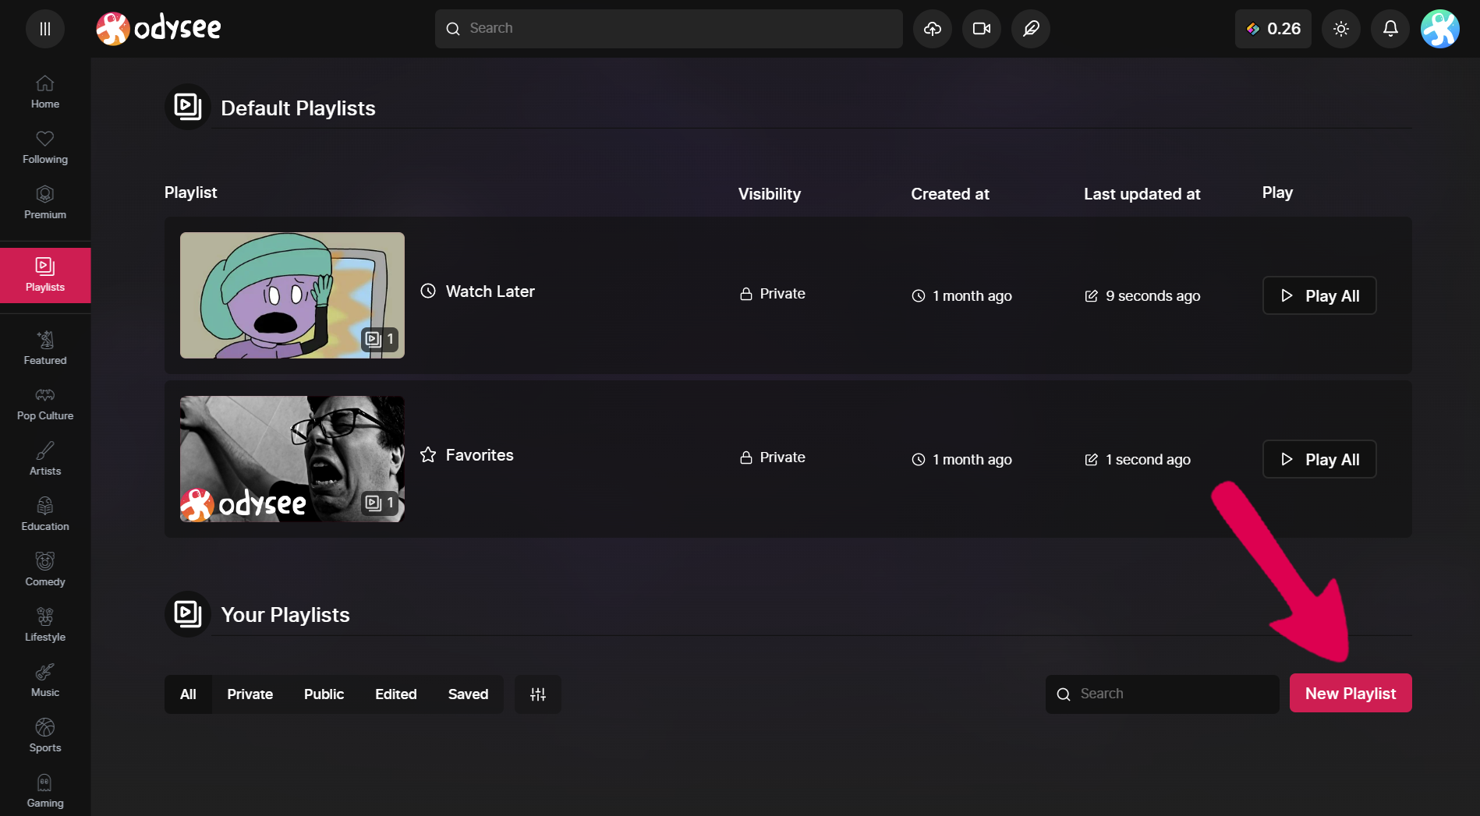Go to Home in sidebar

point(45,92)
